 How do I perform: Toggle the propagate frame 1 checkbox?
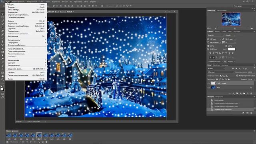coord(237,76)
